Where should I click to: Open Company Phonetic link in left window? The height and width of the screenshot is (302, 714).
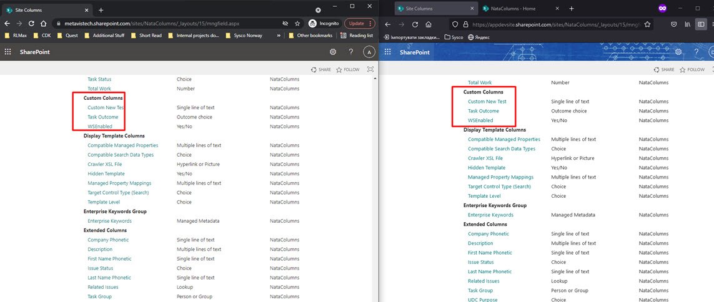coord(108,240)
